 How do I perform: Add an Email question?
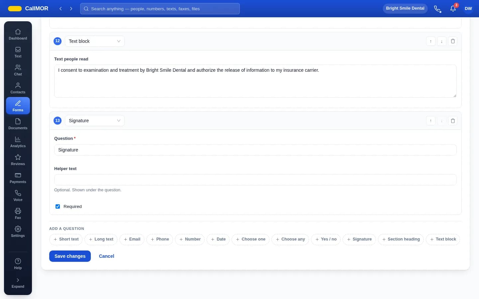[x=132, y=239]
